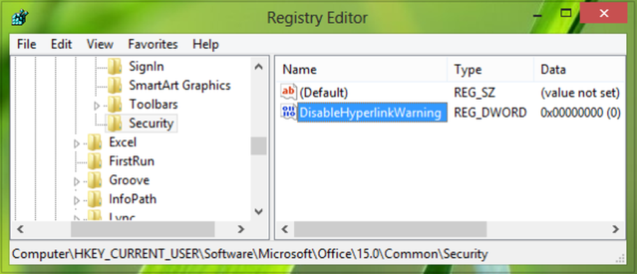The image size is (637, 274).
Task: Select the Groove key label
Action: [x=129, y=181]
